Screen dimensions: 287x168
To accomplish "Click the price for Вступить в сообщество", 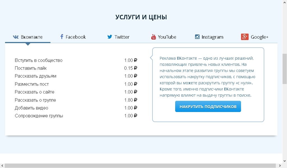I will tap(131, 60).
